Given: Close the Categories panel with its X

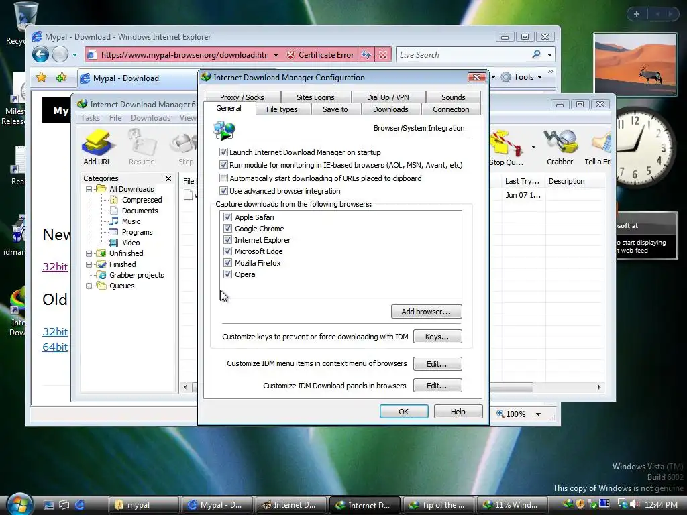Looking at the screenshot, I should click(x=168, y=178).
